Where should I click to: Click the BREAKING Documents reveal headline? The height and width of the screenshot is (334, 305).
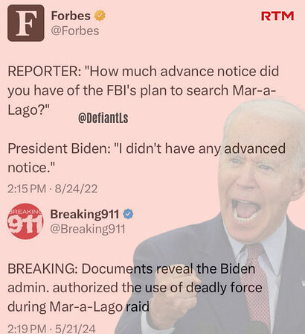click(x=135, y=288)
